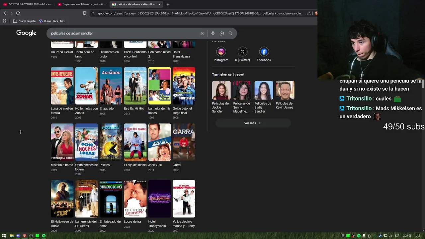Open La mejor de mis bodas movie

pyautogui.click(x=159, y=93)
